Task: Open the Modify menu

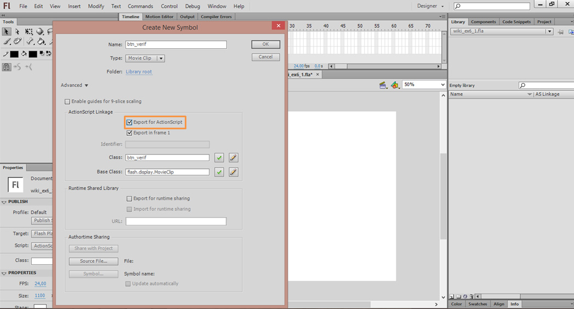Action: click(96, 6)
